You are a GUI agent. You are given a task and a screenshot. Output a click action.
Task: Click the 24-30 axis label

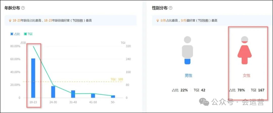(x=53, y=102)
